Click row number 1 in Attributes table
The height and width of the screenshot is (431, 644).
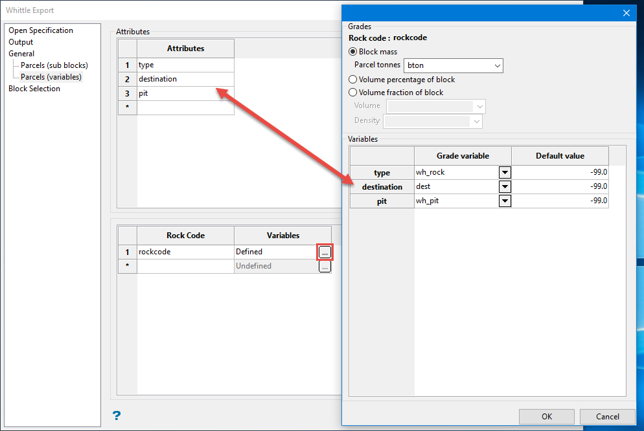128,65
